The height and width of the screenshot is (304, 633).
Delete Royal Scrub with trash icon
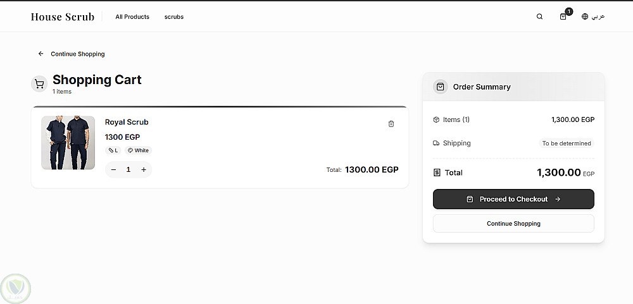click(x=391, y=124)
